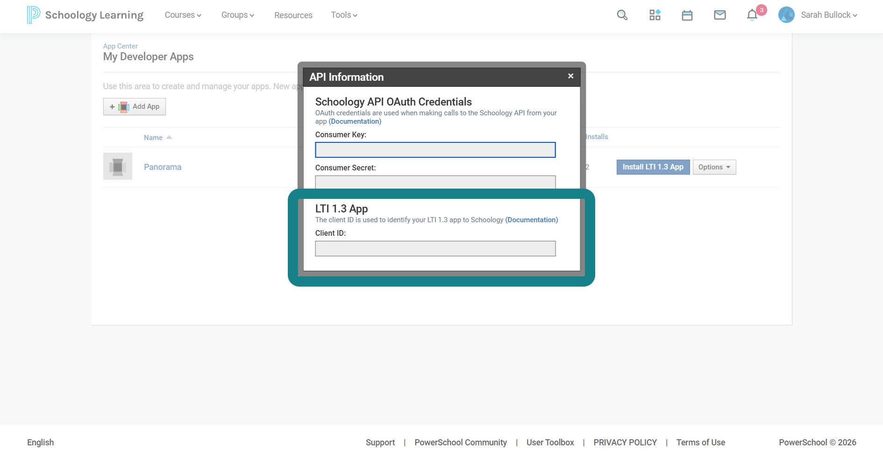Image resolution: width=883 pixels, height=457 pixels.
Task: Open the messages envelope icon
Action: (x=719, y=15)
